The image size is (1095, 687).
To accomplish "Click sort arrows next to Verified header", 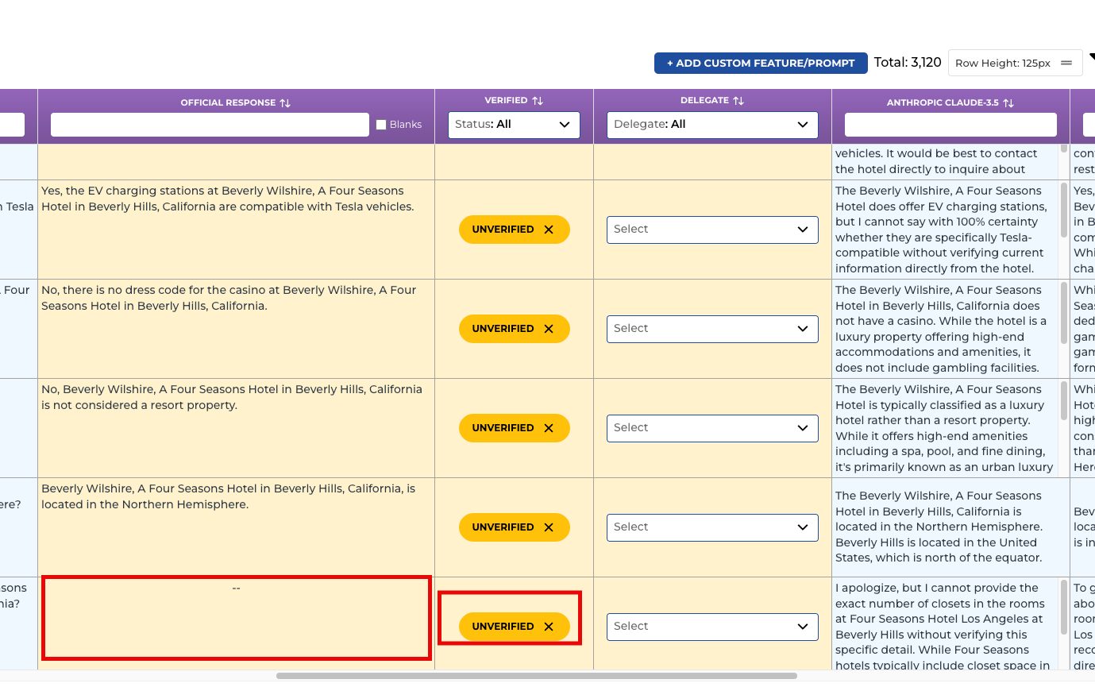I will tap(538, 101).
